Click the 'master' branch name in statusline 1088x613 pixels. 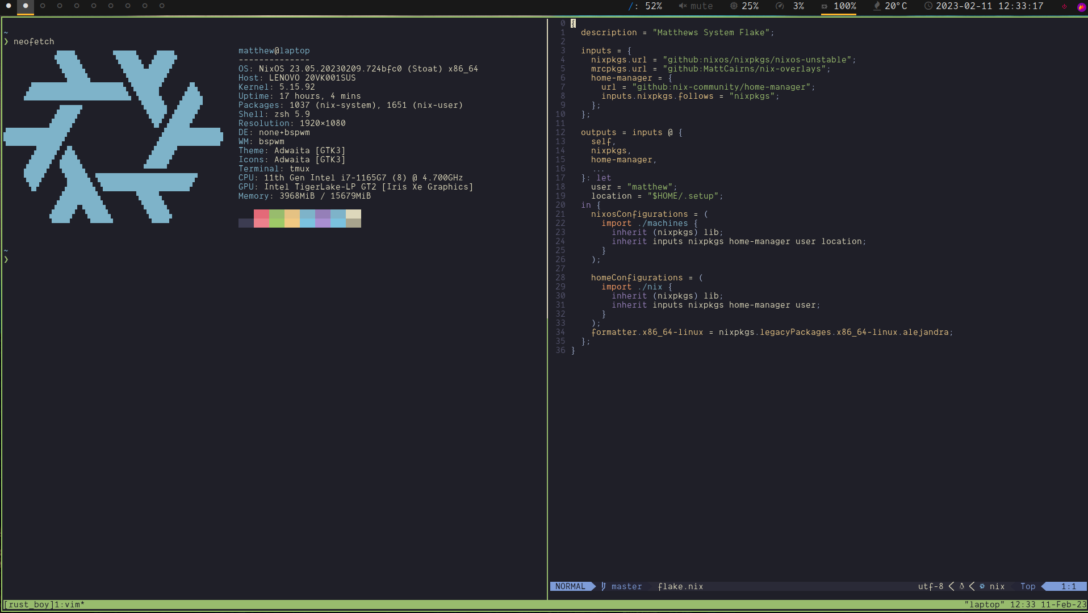pyautogui.click(x=626, y=586)
